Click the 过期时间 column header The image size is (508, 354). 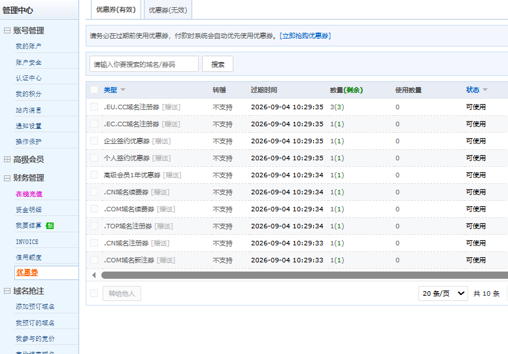point(263,90)
